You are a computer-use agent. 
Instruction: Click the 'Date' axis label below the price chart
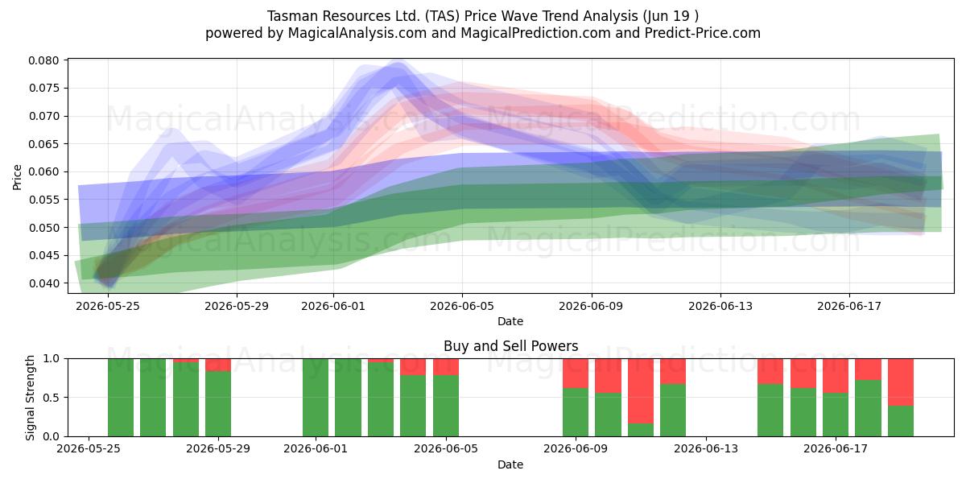pyautogui.click(x=510, y=321)
